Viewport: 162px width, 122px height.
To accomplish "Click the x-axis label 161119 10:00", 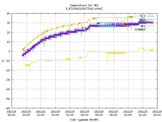I will (128, 113).
